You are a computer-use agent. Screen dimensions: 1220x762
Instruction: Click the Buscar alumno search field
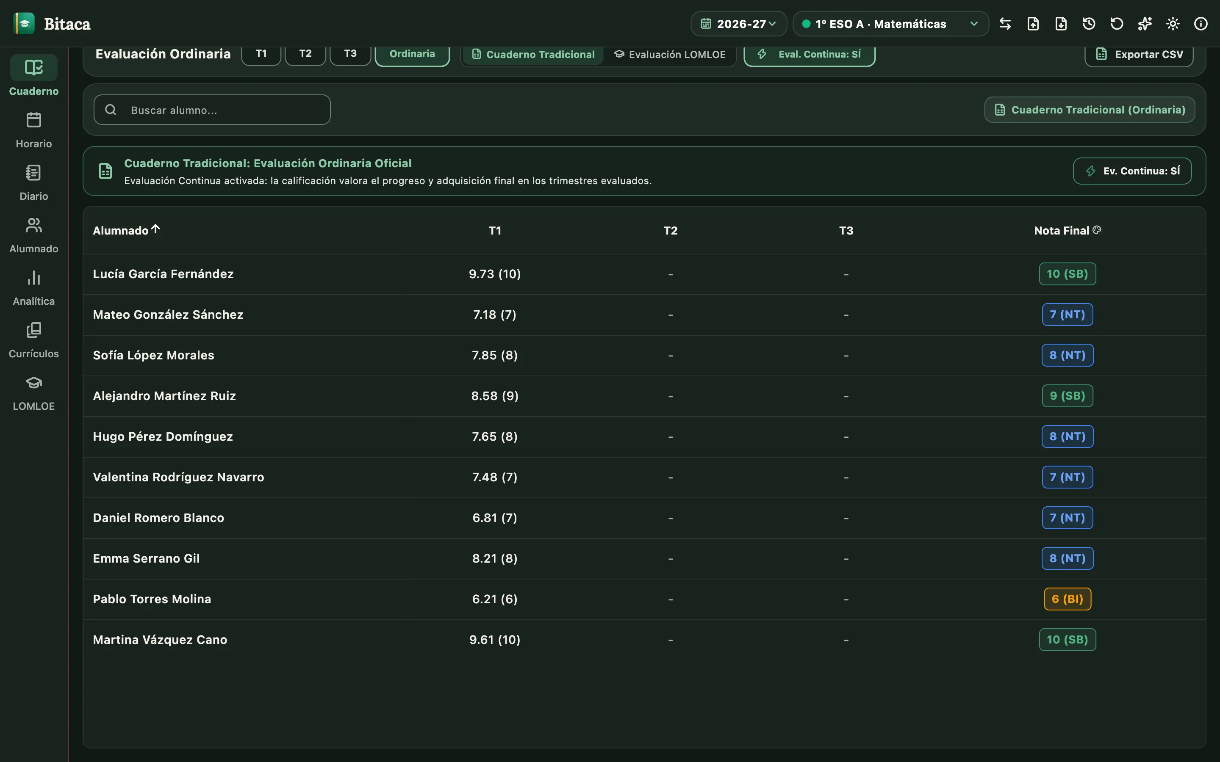coord(212,110)
